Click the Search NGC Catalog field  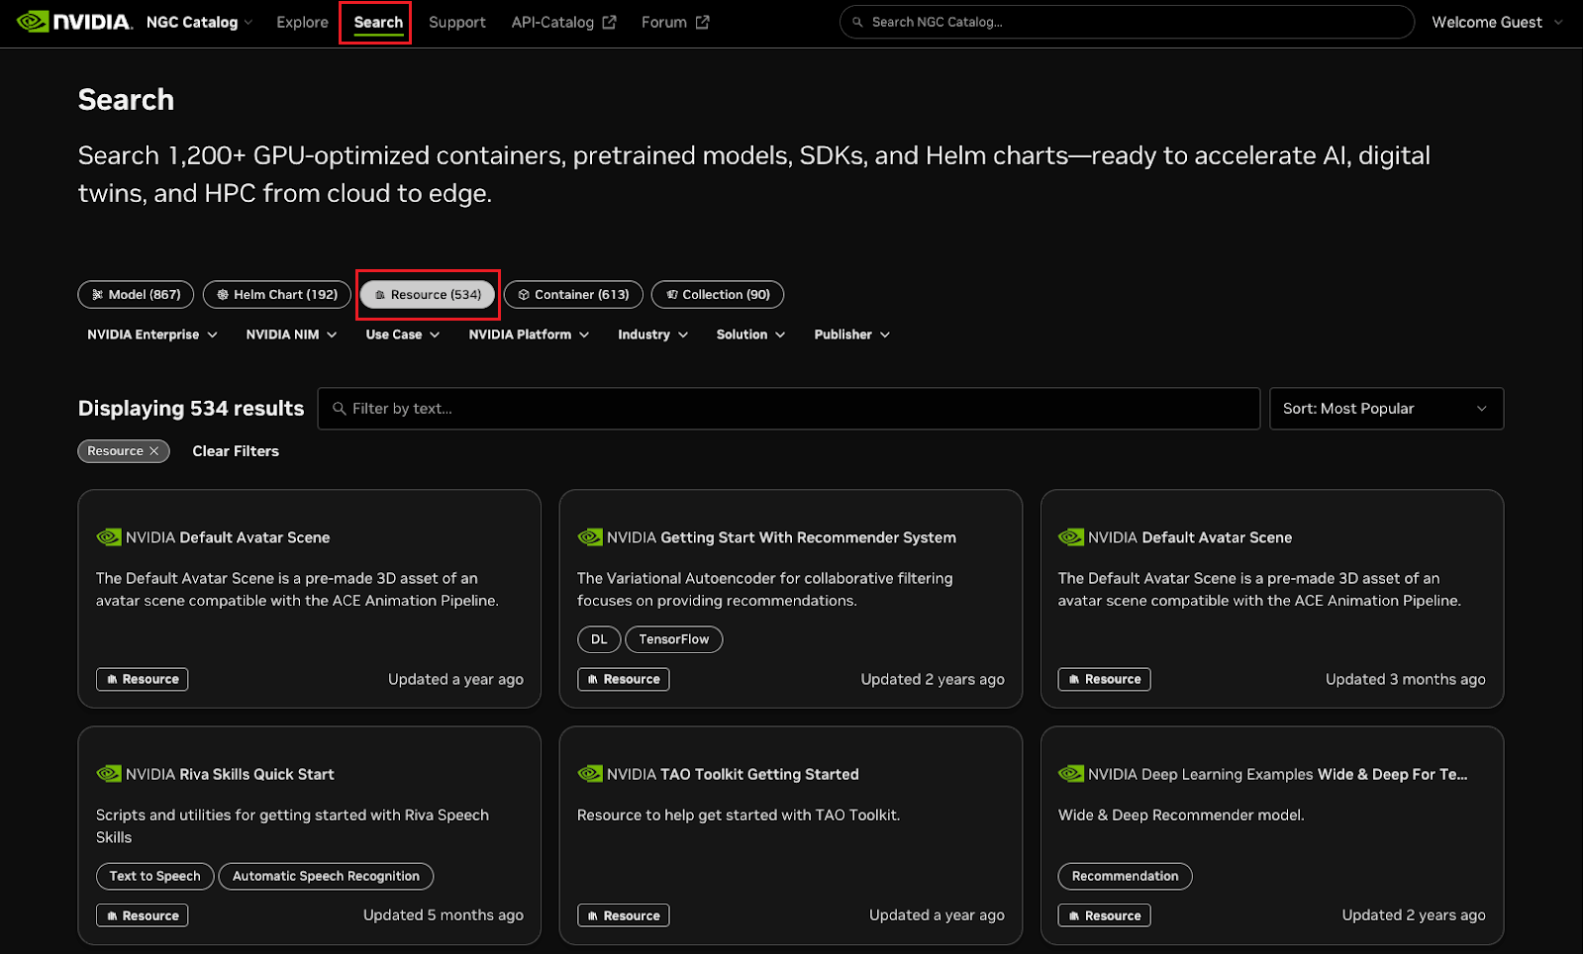click(x=1127, y=22)
